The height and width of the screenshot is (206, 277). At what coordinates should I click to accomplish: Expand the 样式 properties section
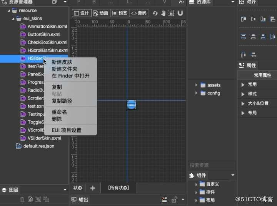point(243,94)
